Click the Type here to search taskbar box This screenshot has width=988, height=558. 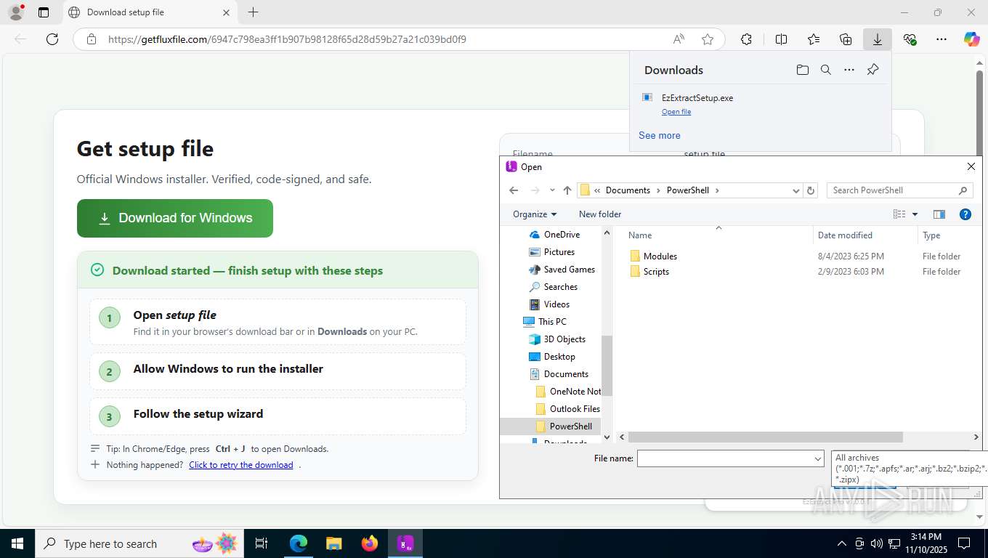click(x=138, y=543)
